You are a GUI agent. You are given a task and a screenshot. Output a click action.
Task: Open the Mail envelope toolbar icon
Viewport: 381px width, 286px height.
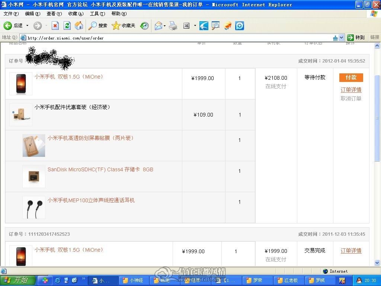pyautogui.click(x=159, y=26)
